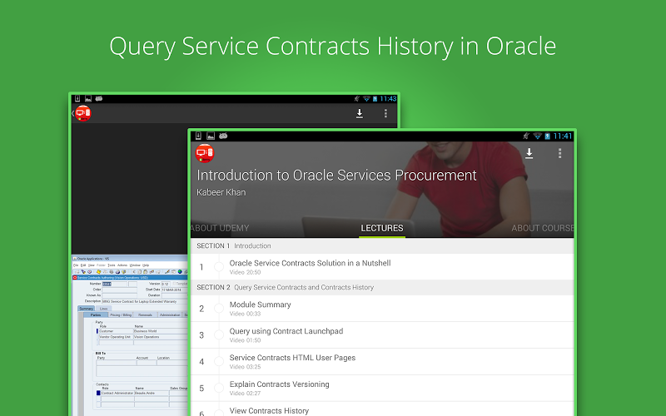This screenshot has width=666, height=416.
Task: Open overflow menu in the front window
Action: [x=559, y=153]
